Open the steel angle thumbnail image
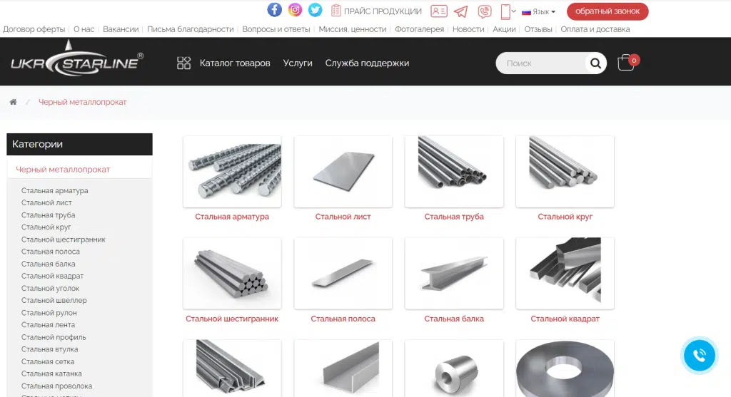The width and height of the screenshot is (731, 397). tap(232, 368)
